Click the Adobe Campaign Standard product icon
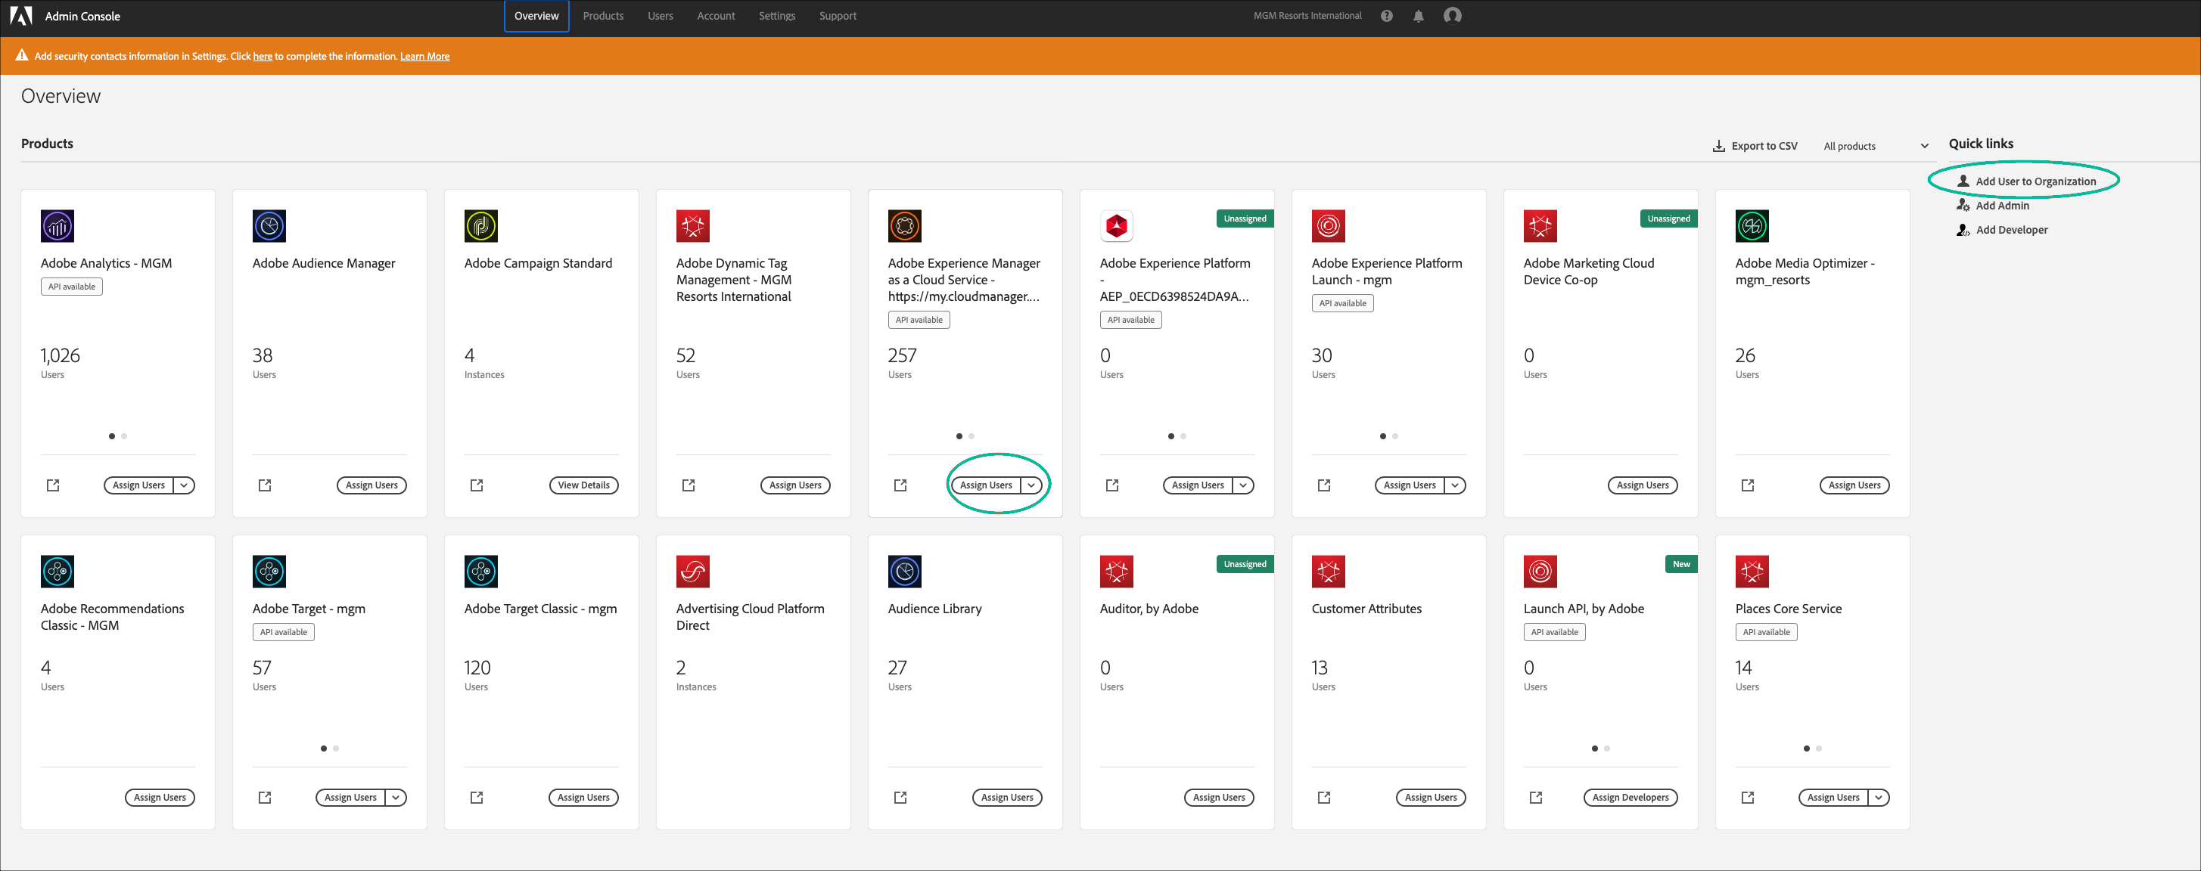The height and width of the screenshot is (871, 2201). pos(481,226)
